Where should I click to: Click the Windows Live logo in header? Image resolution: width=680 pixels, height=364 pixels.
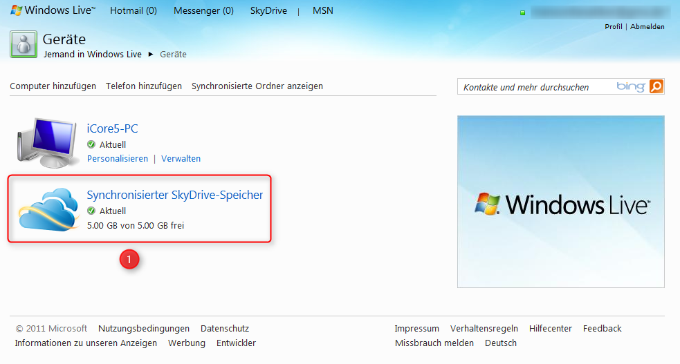click(53, 10)
